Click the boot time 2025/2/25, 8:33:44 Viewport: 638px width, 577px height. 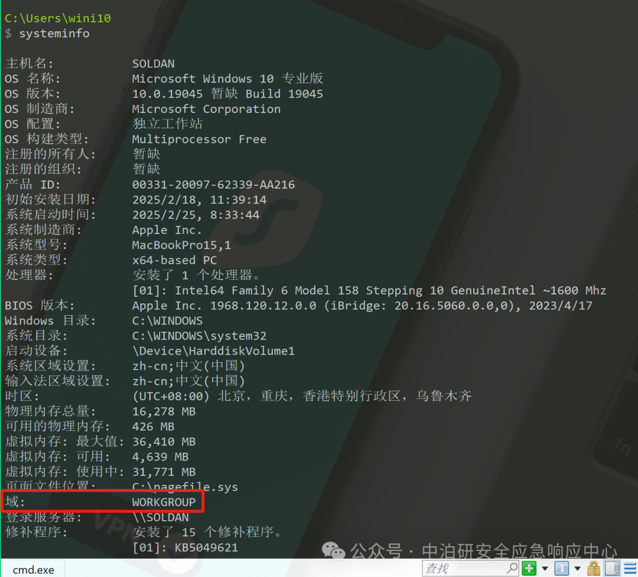196,215
